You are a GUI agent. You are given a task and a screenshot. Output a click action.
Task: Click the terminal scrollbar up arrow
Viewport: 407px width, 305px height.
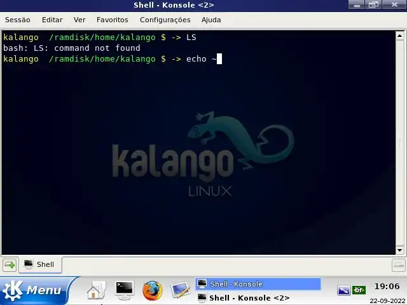pos(399,36)
